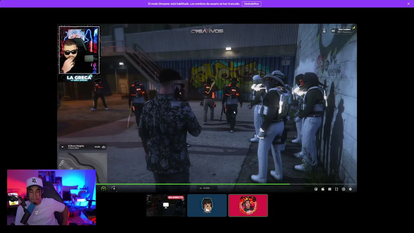
Task: Click the 'Tony Luciano' player name
Action: point(344,29)
